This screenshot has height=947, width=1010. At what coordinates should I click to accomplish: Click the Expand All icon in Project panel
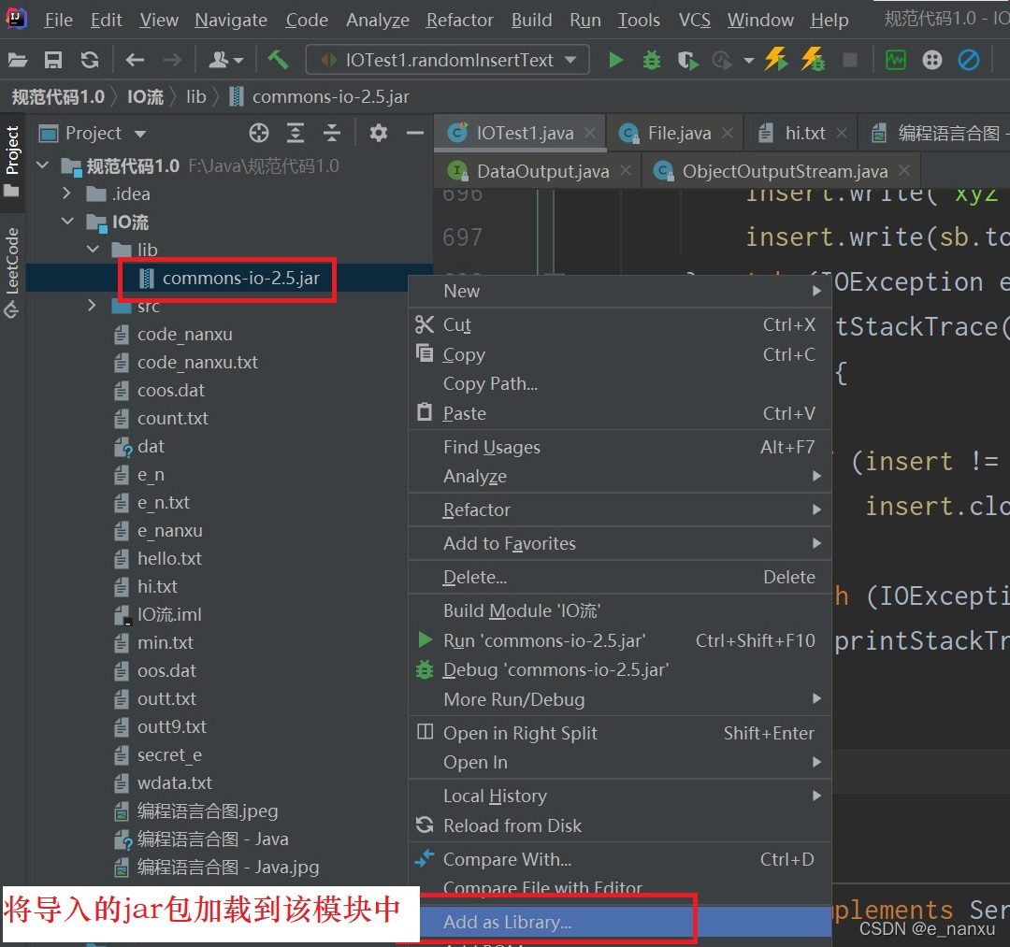click(295, 134)
